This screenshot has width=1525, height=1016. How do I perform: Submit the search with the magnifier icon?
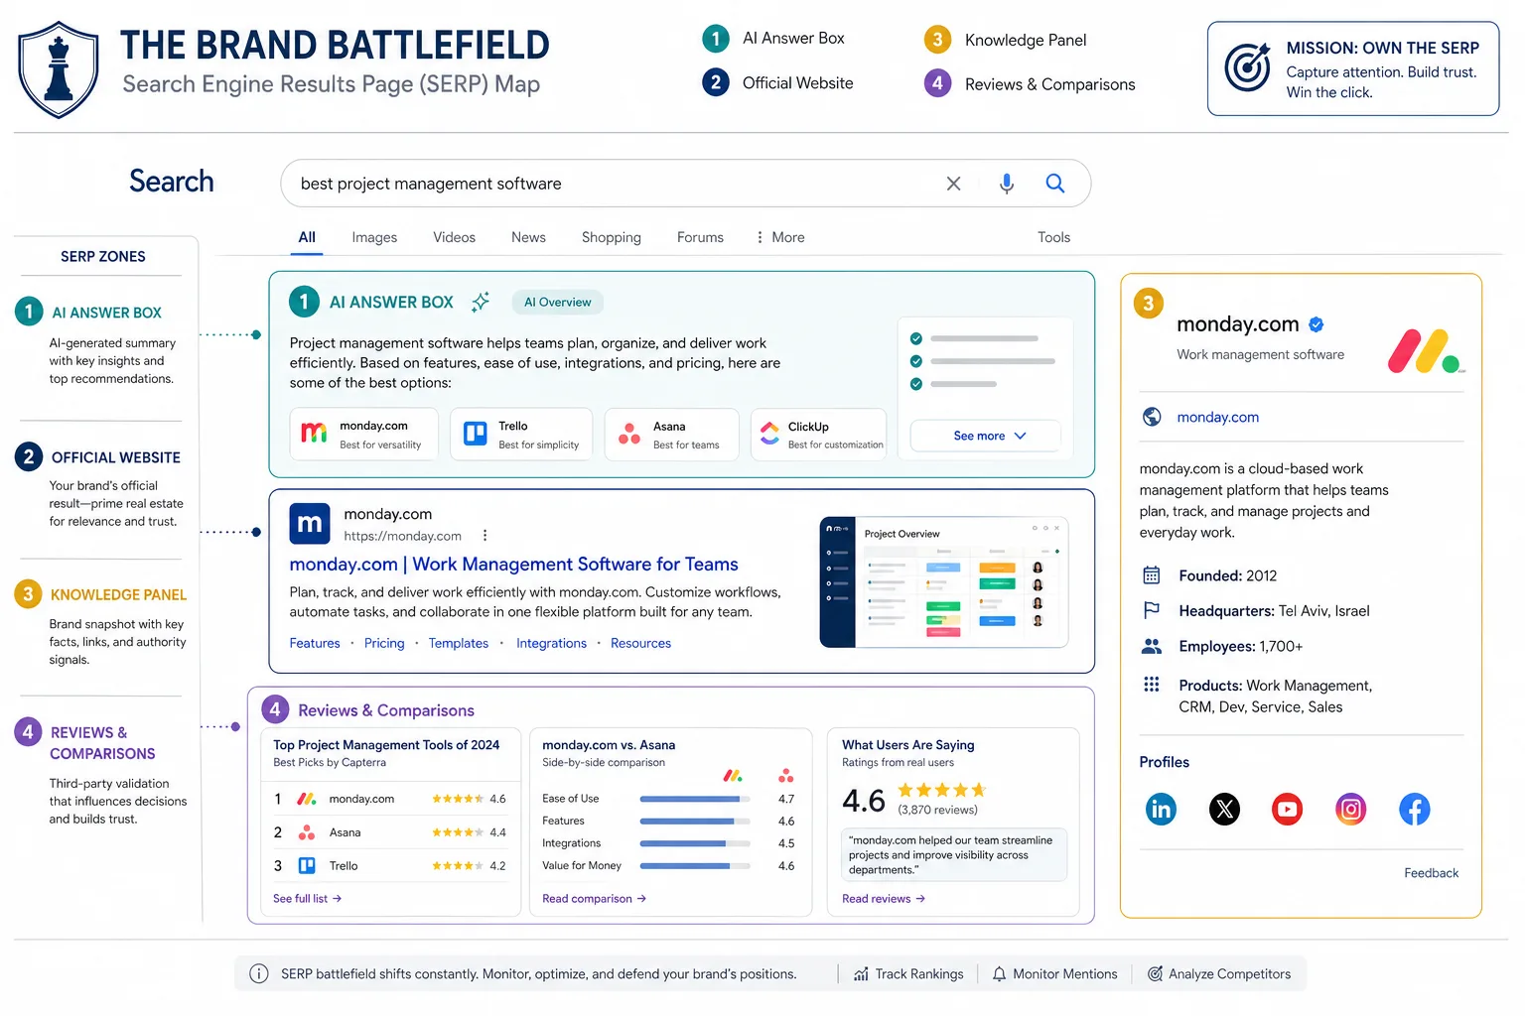[1055, 184]
